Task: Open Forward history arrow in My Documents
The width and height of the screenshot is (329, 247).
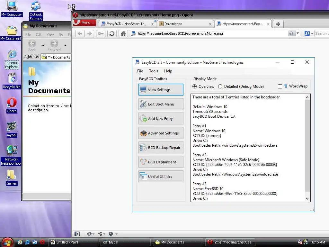Action: coord(65,46)
